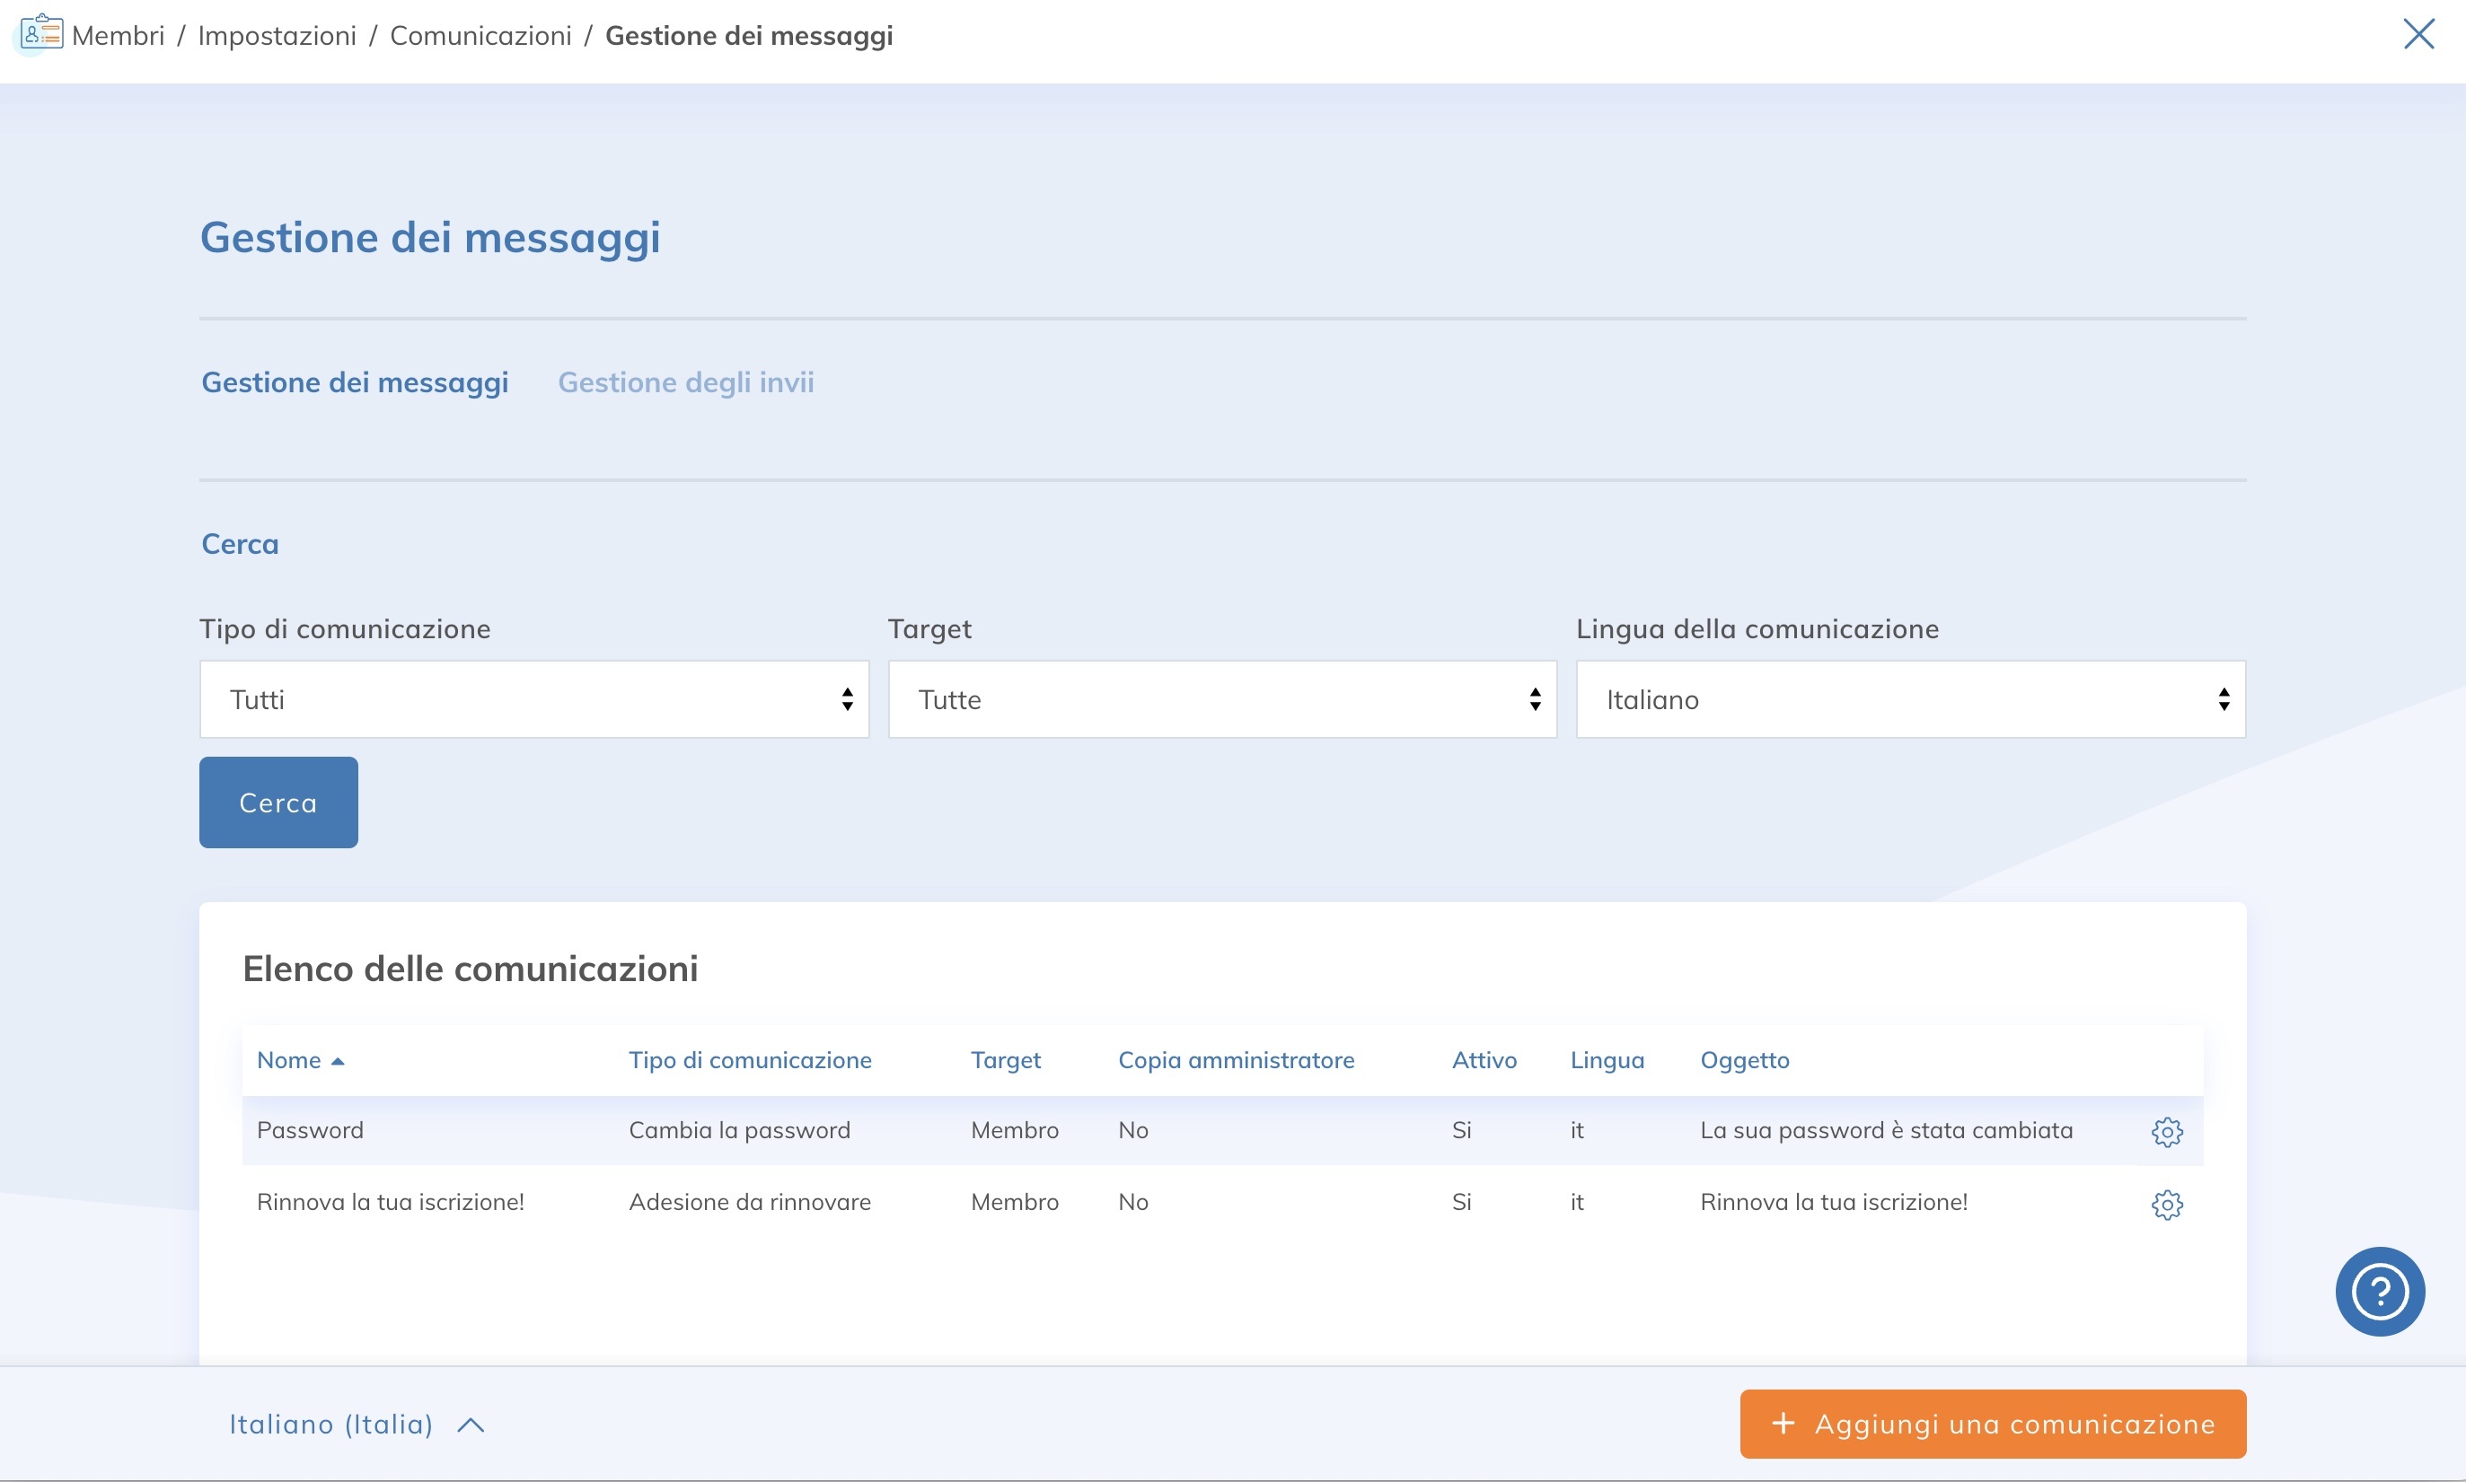Open settings gear for Rinnova la tua iscrizione row
This screenshot has width=2466, height=1482.
[2165, 1205]
